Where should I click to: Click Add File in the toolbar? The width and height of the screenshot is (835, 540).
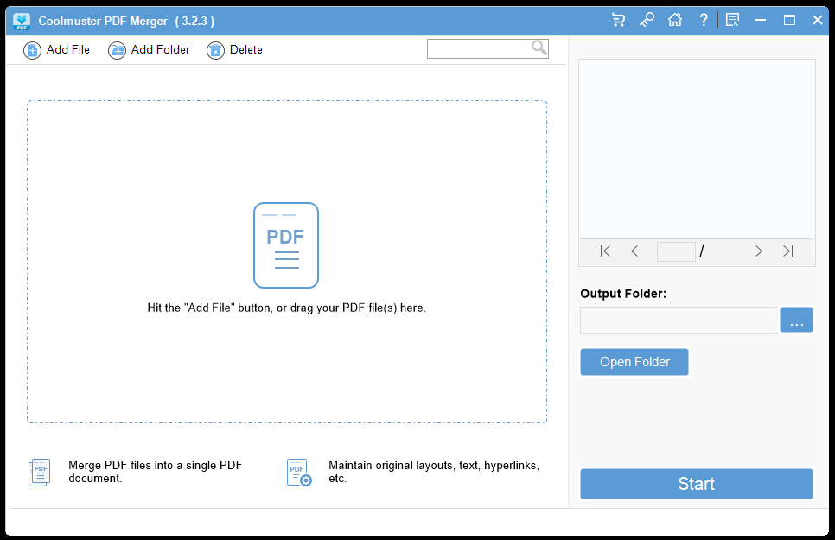tap(57, 50)
